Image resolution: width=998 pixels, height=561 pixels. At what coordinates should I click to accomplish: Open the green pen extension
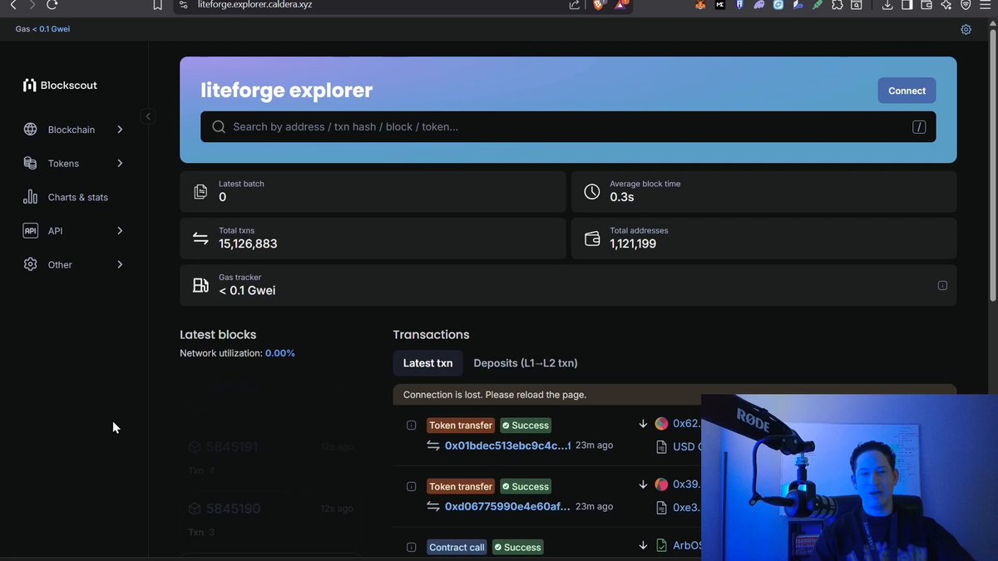coord(818,4)
